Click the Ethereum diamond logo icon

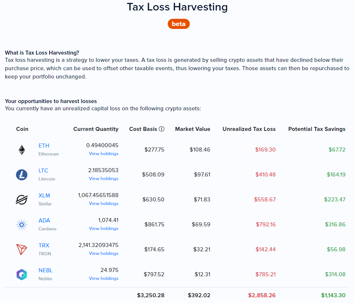click(x=22, y=150)
